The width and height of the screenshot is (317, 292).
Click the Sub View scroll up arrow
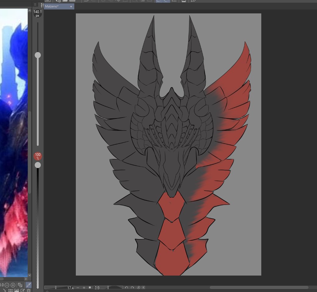30,10
